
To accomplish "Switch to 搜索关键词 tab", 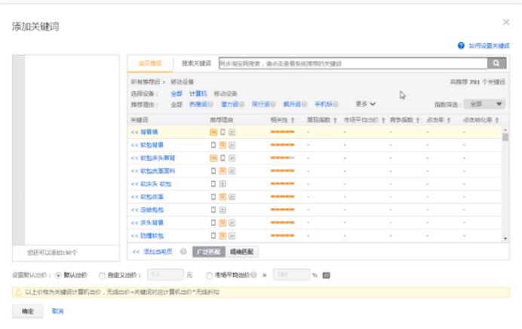I will tap(196, 63).
